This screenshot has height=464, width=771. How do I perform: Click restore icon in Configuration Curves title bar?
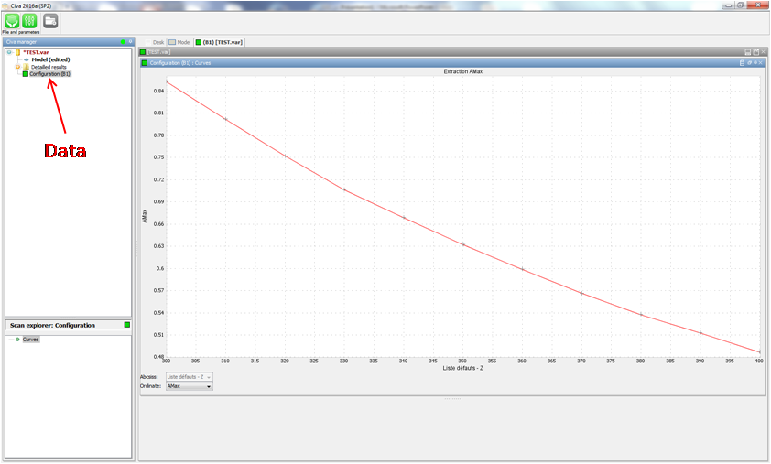point(749,63)
